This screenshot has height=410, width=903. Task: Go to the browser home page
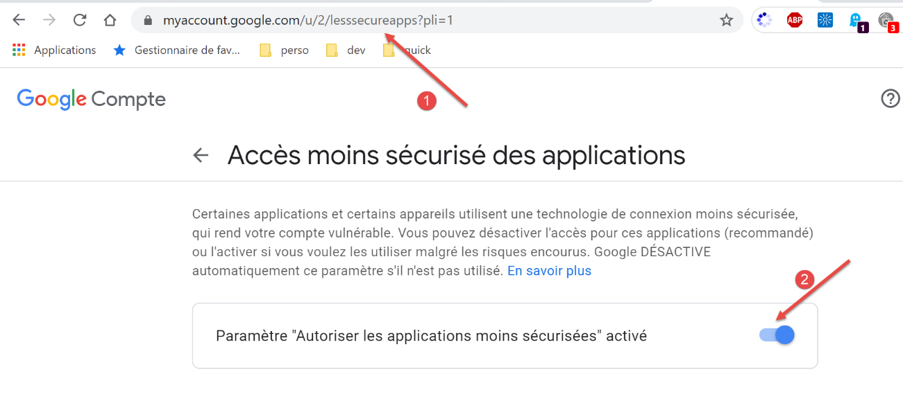point(110,20)
